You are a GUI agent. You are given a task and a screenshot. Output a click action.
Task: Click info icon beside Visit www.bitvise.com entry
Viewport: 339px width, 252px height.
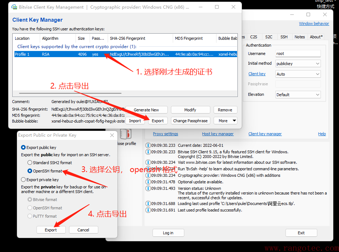(148, 162)
